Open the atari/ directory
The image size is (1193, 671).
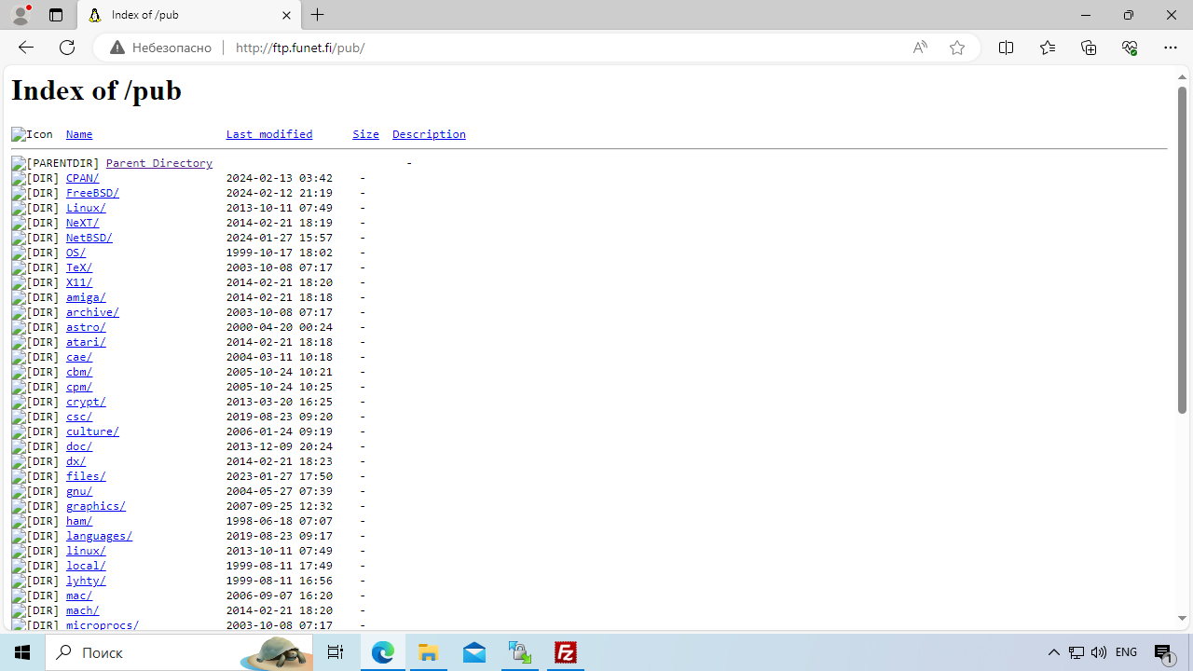click(86, 342)
